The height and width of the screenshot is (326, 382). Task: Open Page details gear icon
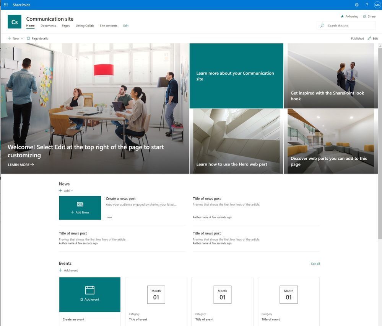28,38
